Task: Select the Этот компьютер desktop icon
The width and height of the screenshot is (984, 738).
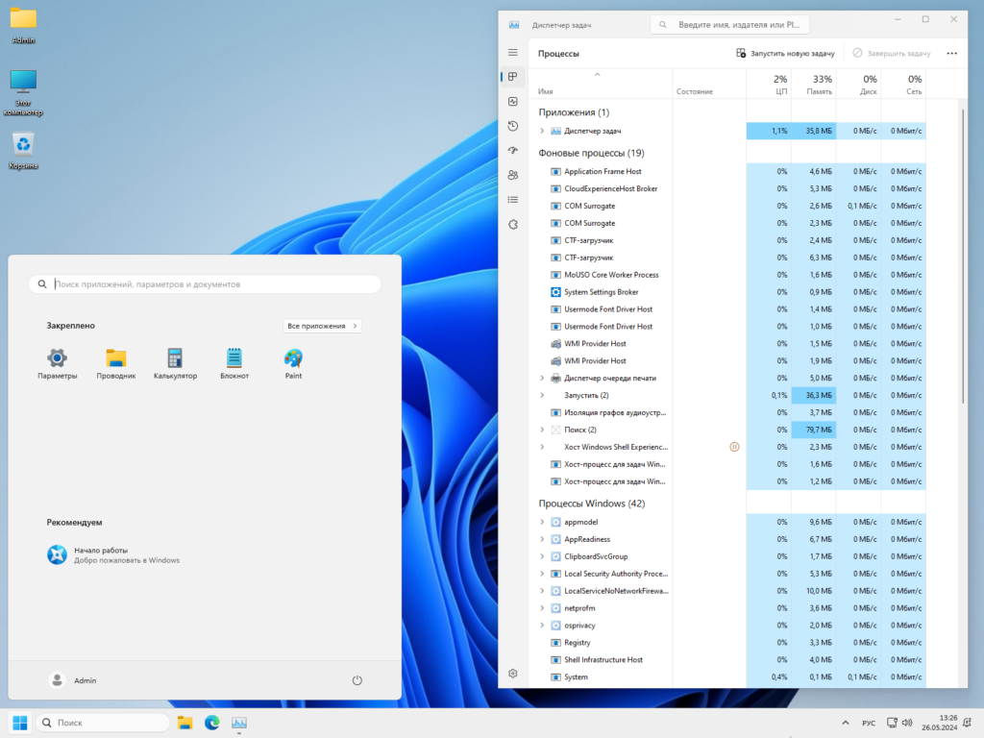Action: click(x=23, y=93)
